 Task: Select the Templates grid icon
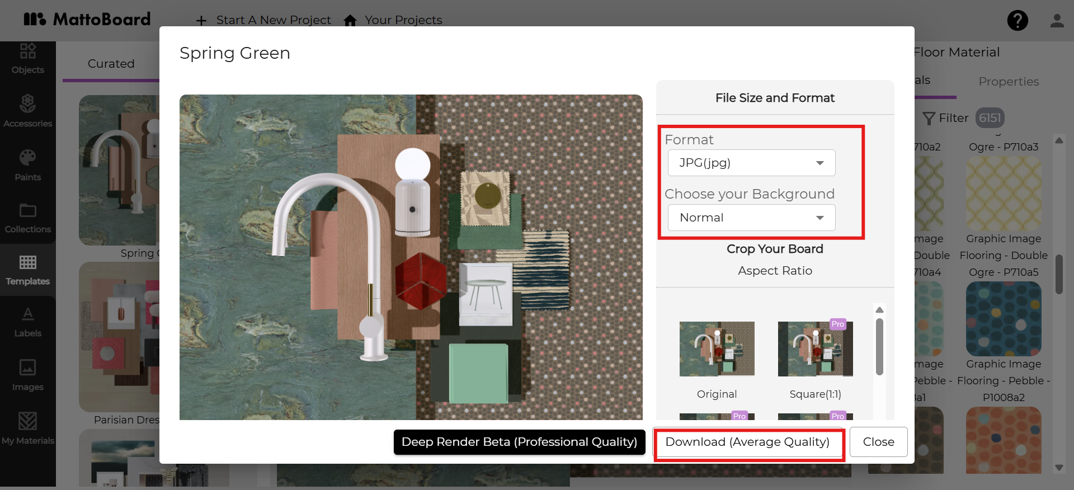click(27, 262)
